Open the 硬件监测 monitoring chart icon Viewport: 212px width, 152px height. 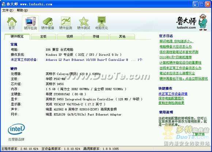65,23
